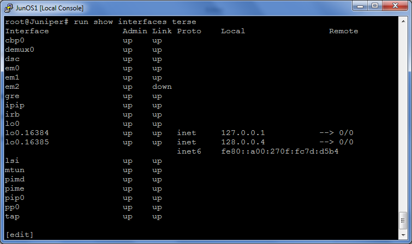Maximize the JunOS1 Local Console window
Viewport: 412px width, 244px height.
(375, 6)
